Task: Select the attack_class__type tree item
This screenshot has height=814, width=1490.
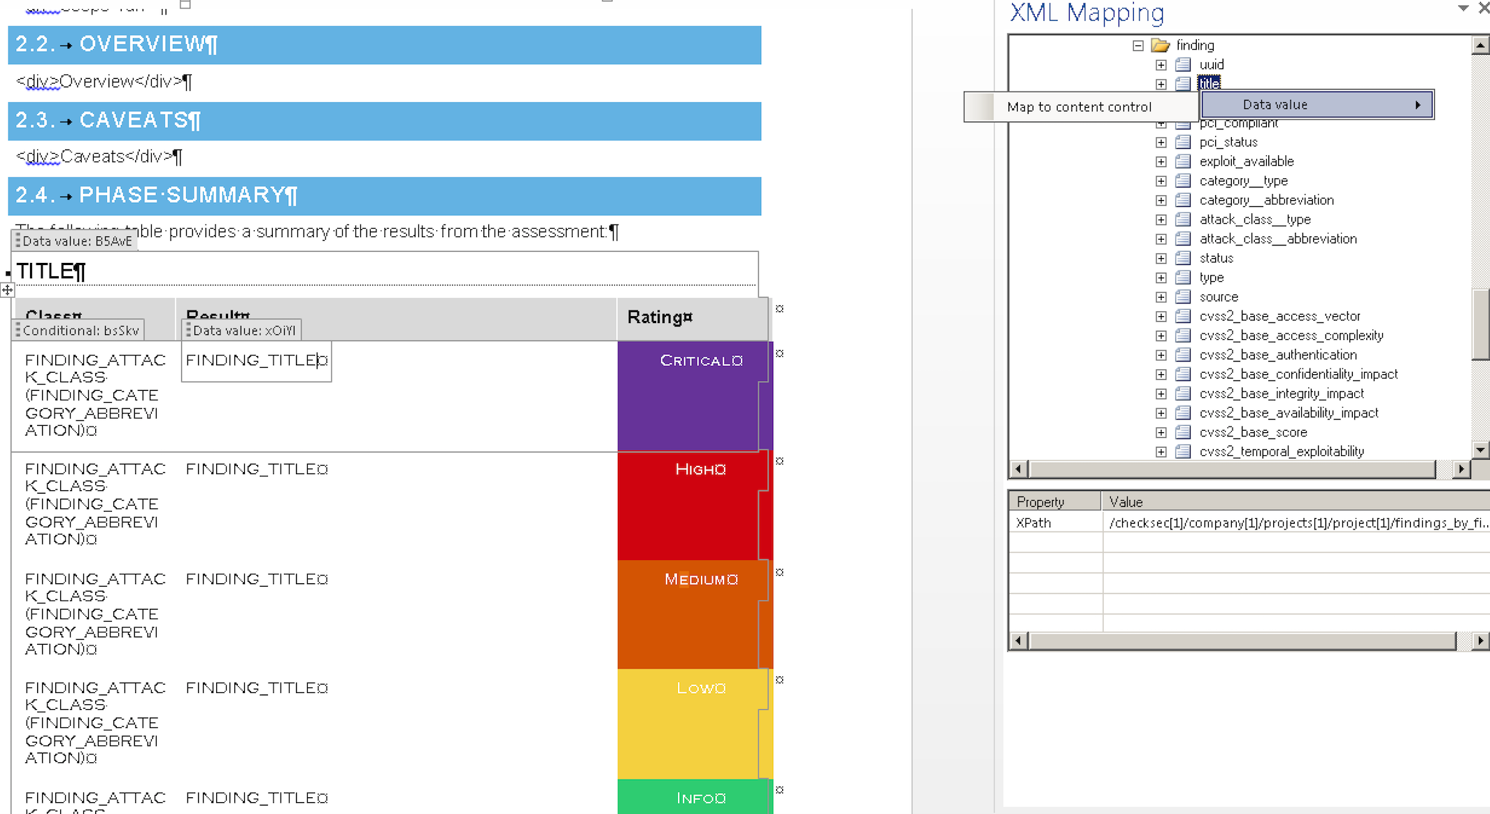Action: 1255,220
